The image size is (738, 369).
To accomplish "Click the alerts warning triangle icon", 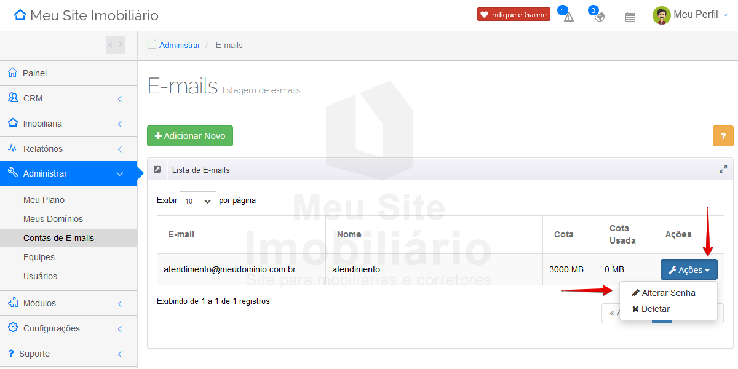I will click(568, 17).
